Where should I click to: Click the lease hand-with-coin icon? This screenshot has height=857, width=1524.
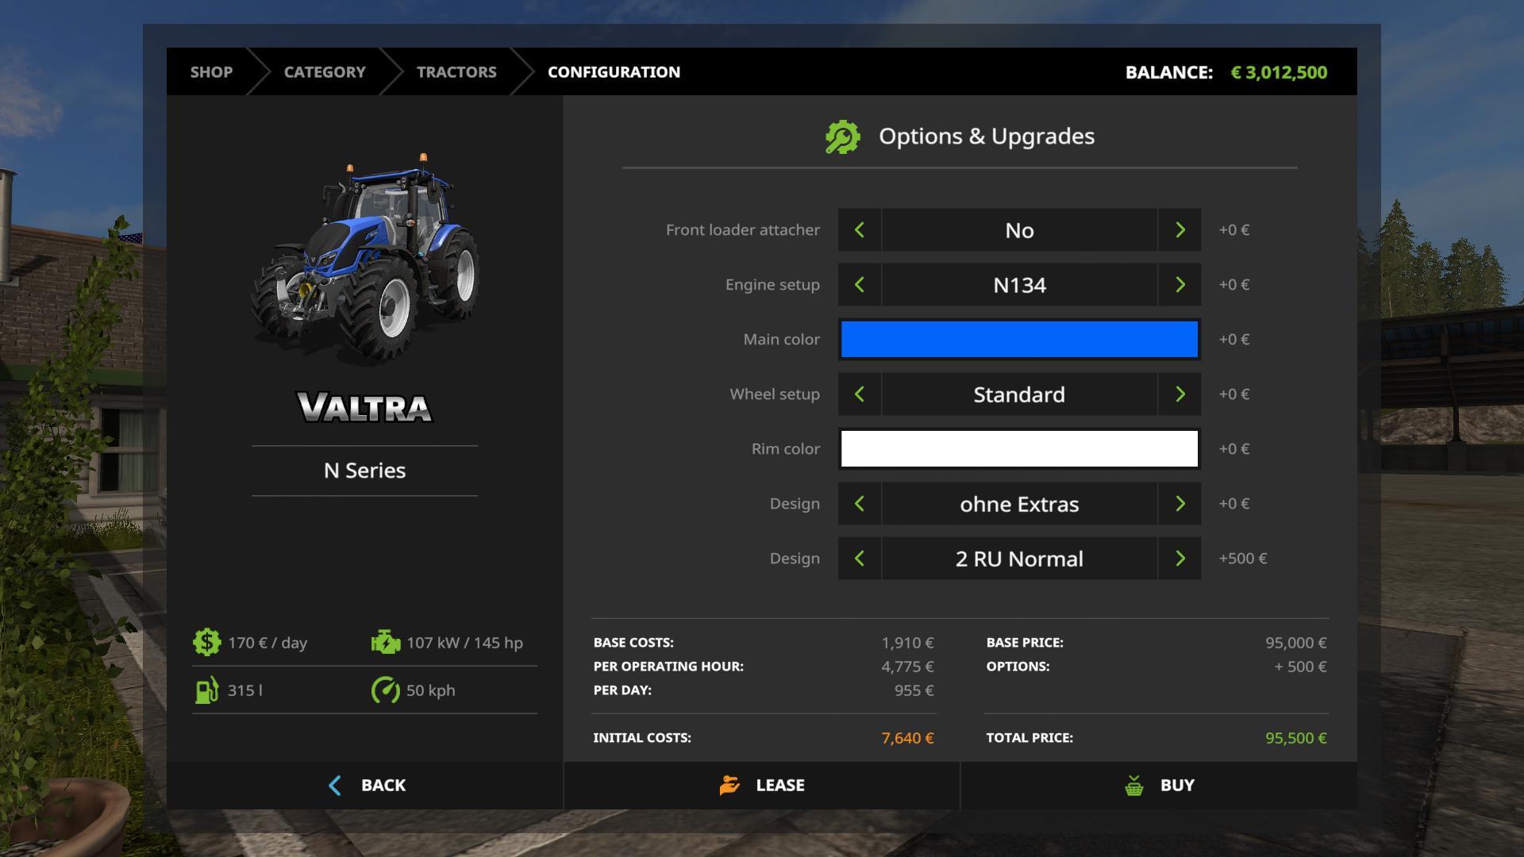(728, 785)
